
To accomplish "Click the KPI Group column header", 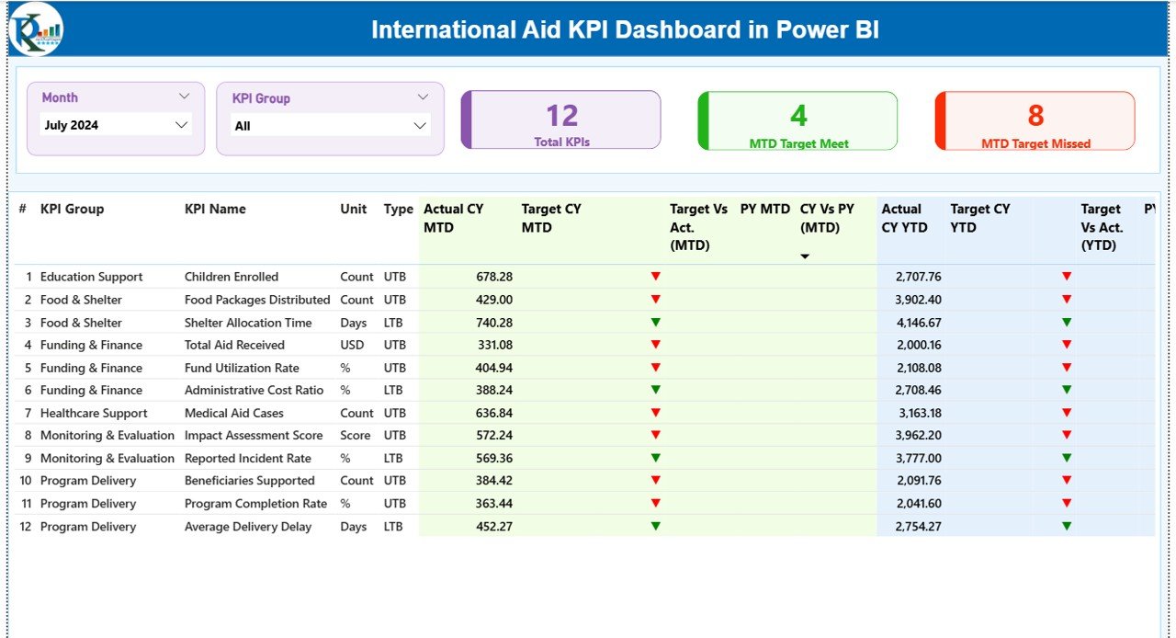I will 72,209.
